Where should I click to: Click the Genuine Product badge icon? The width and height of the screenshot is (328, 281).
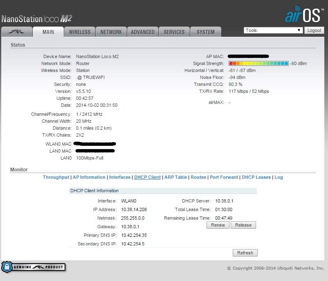pos(34,267)
